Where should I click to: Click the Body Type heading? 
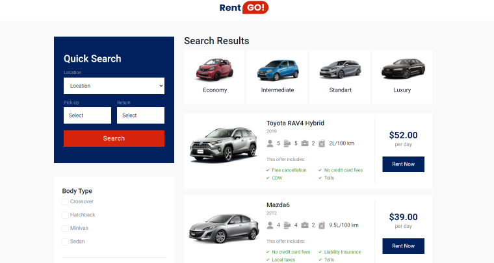[x=77, y=191]
